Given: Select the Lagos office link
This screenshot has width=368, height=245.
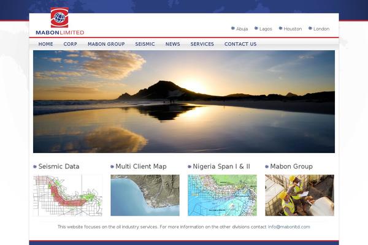Looking at the screenshot, I should (266, 29).
